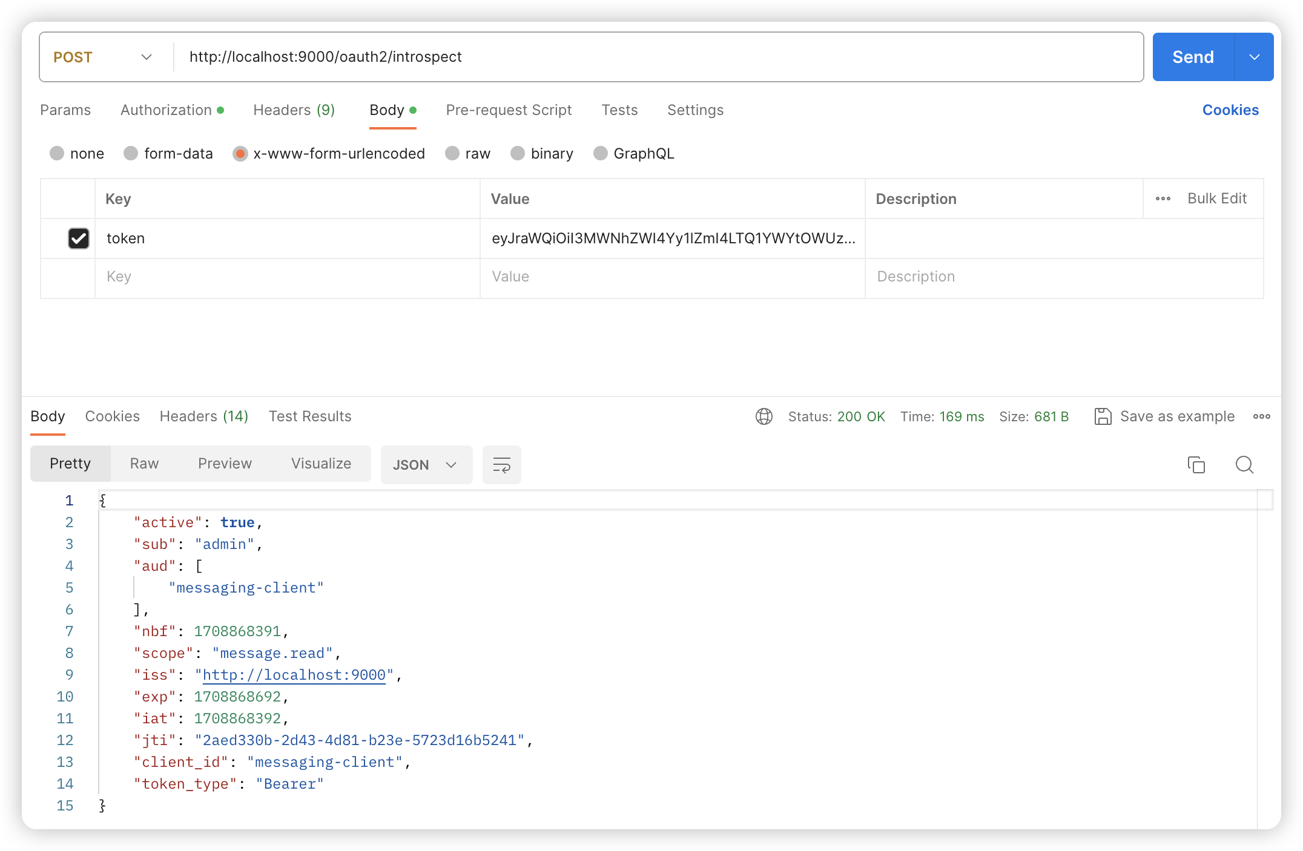
Task: Expand the Send button dropdown arrow
Action: pyautogui.click(x=1254, y=57)
